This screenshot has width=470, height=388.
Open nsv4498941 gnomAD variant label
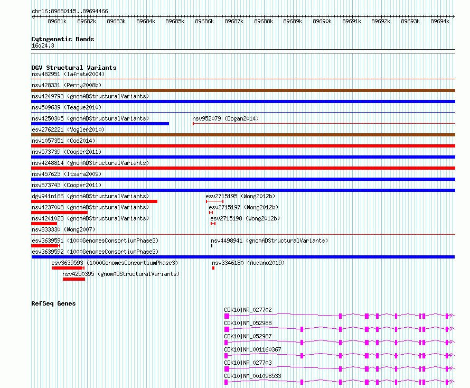[x=269, y=241]
